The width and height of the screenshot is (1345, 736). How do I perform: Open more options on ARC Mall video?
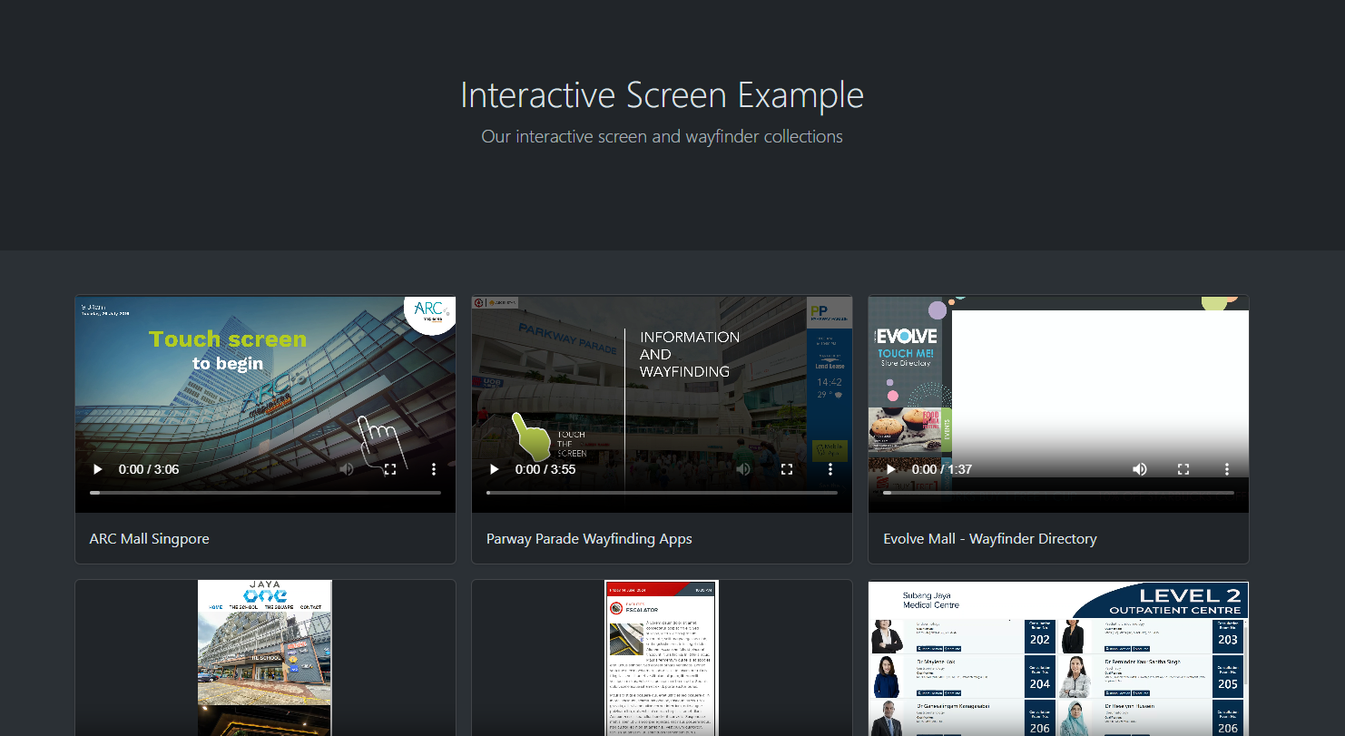click(434, 469)
